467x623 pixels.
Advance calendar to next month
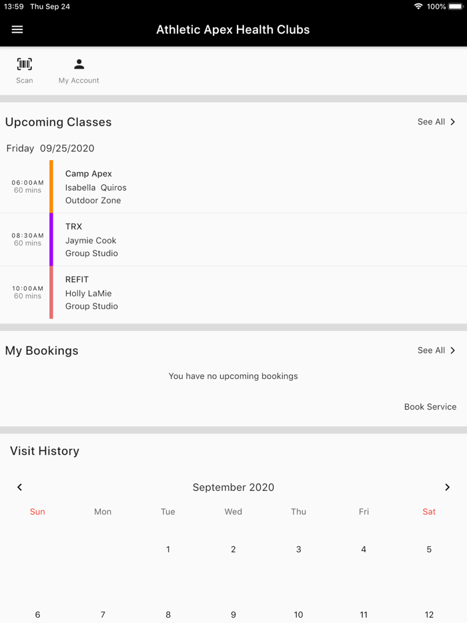(x=447, y=488)
